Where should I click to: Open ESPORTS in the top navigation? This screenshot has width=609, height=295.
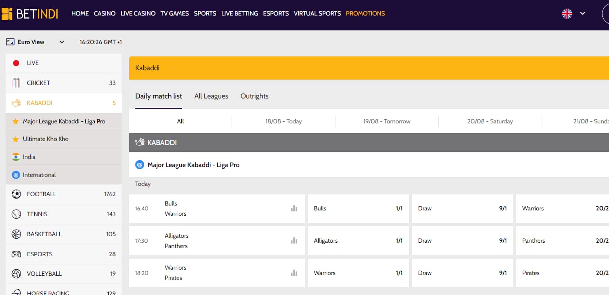coord(276,13)
